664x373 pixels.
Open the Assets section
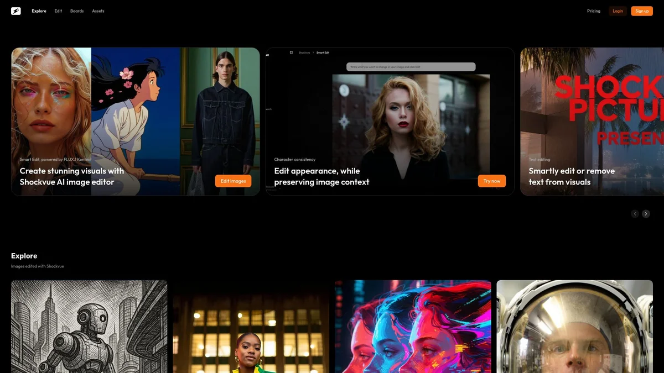click(98, 11)
